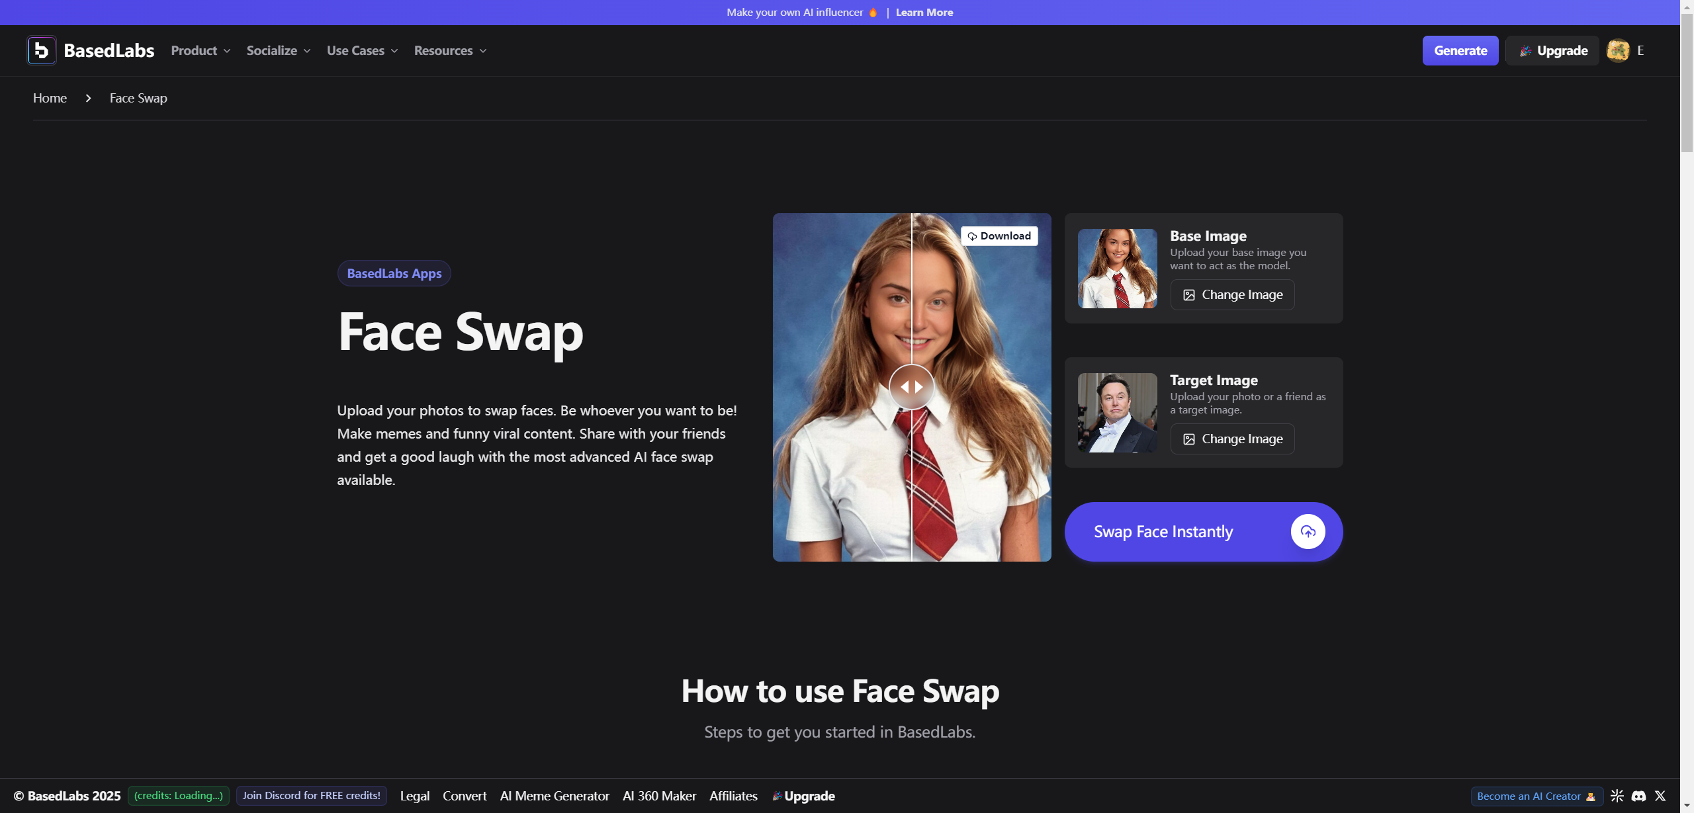Click the before/after comparison slider handle
The width and height of the screenshot is (1694, 813).
[x=912, y=387]
